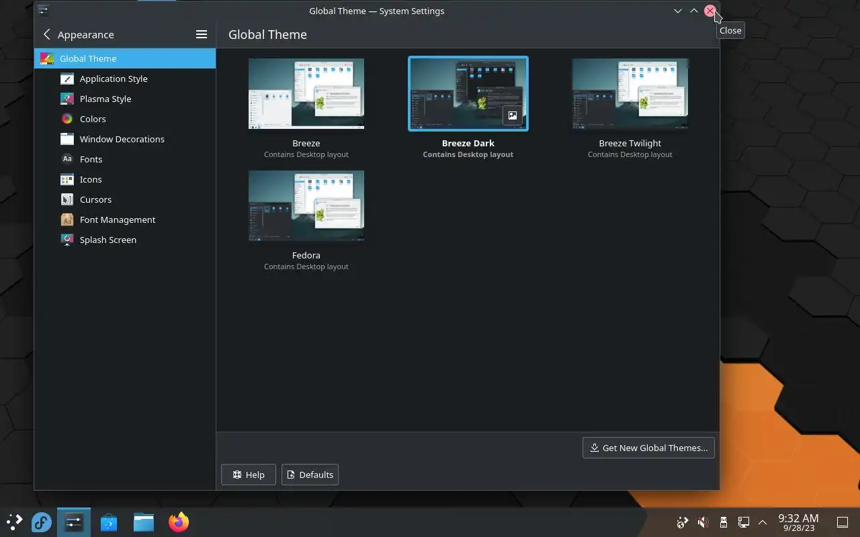Open Cursors settings
Image resolution: width=860 pixels, height=537 pixels.
tap(125, 199)
